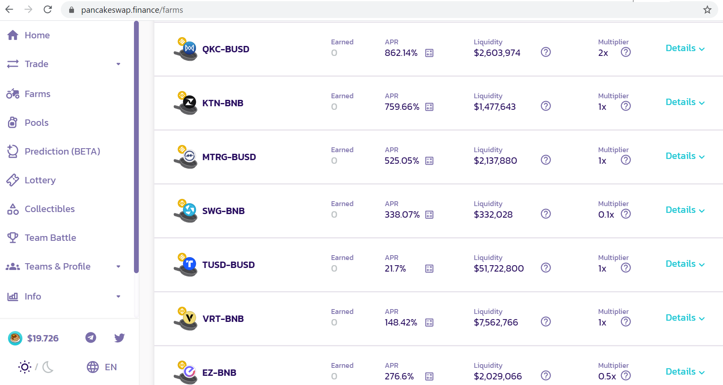Image resolution: width=723 pixels, height=385 pixels.
Task: Open the APR calculator for QKC-BUSD
Action: point(429,53)
